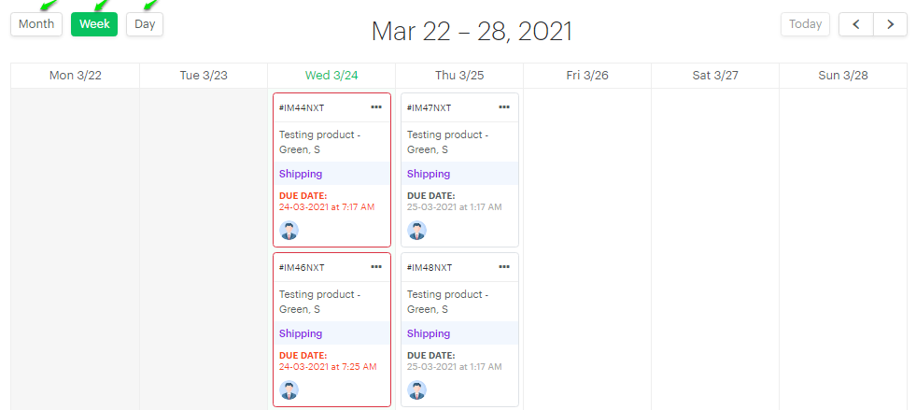Open the three-dot menu on card #IM47NXT
This screenshot has height=410, width=916.
pos(504,107)
